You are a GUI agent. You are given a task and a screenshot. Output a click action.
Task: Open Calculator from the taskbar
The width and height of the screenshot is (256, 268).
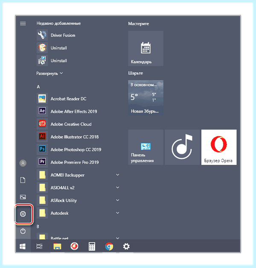[92, 246]
